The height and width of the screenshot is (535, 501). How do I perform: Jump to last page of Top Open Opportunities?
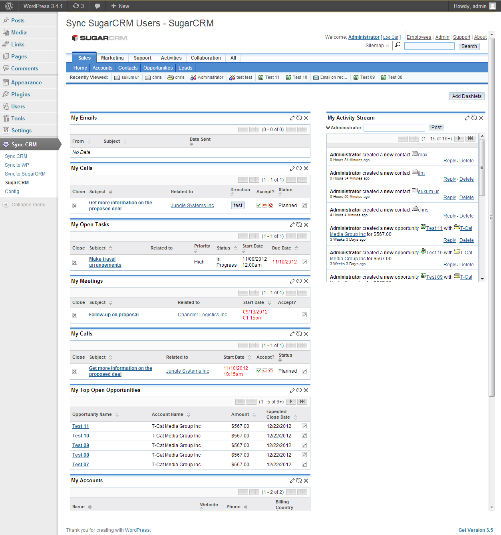click(302, 401)
